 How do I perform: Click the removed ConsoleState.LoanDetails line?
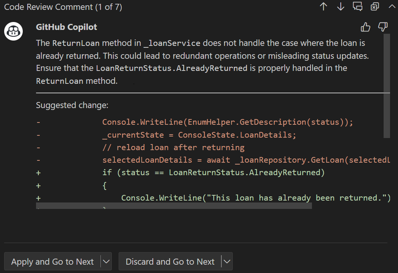(x=199, y=135)
